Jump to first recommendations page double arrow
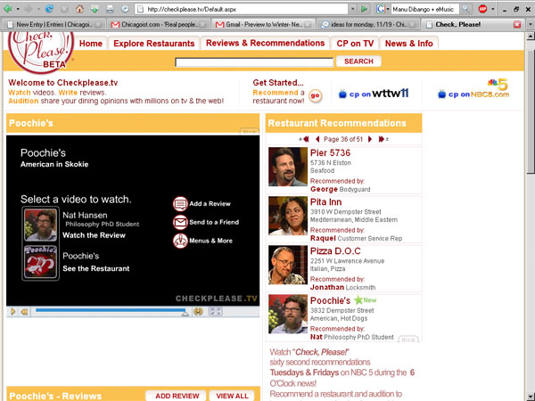This screenshot has width=535, height=401. pyautogui.click(x=305, y=139)
